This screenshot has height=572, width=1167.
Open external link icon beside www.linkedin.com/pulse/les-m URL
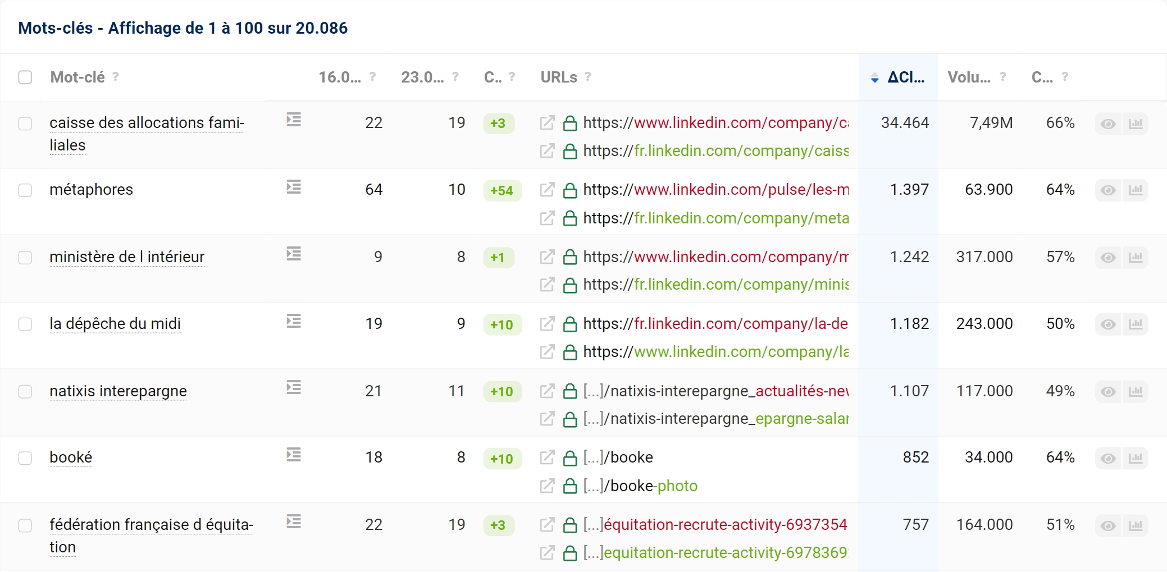547,190
